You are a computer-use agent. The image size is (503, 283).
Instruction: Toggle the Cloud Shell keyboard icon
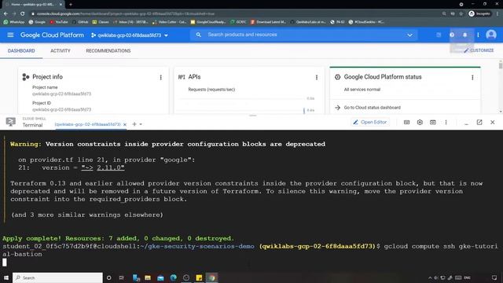click(x=406, y=123)
